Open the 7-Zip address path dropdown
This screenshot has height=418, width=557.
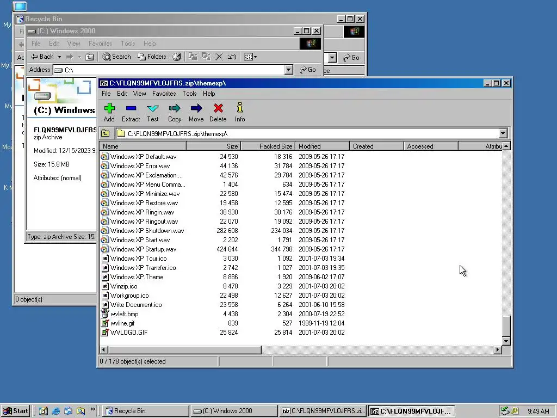503,134
